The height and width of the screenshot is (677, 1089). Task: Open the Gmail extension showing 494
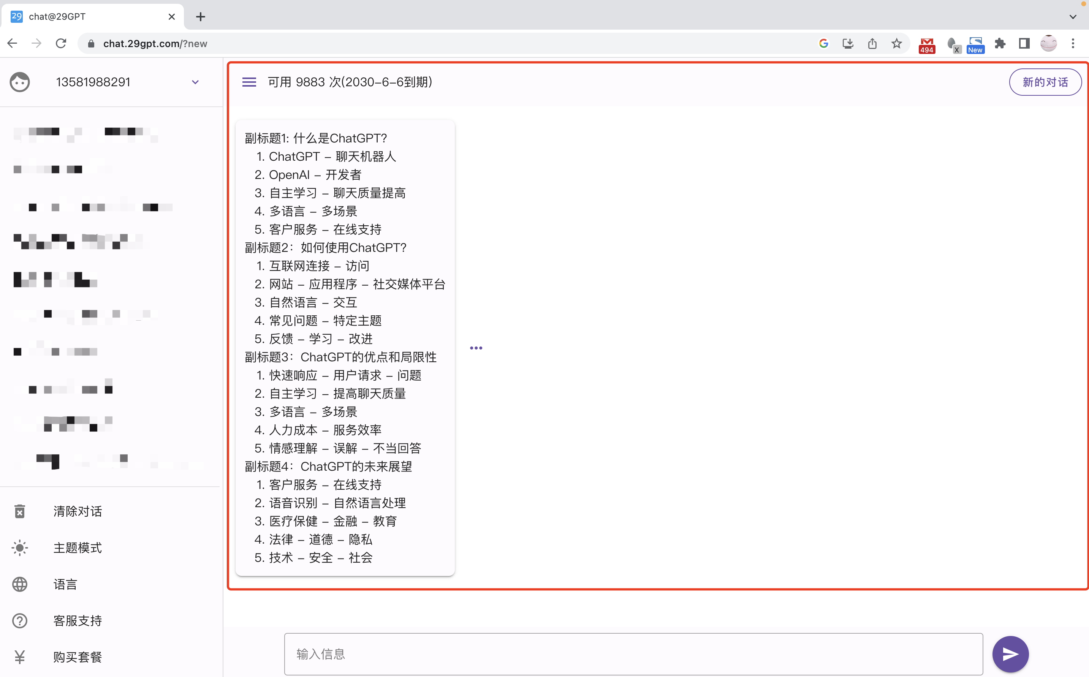pos(926,45)
